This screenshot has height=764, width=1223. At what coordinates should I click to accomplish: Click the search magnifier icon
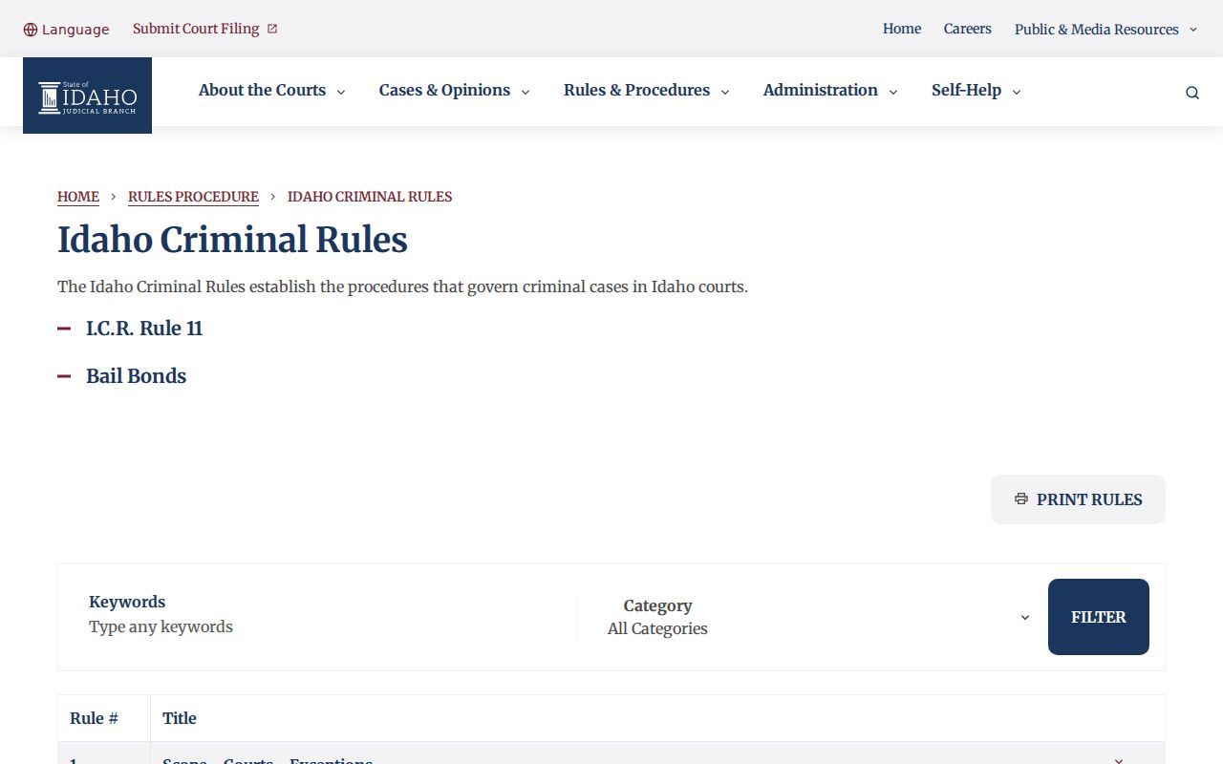[x=1192, y=93]
